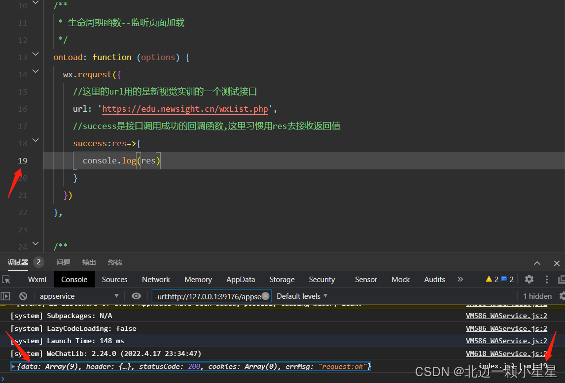Viewport: 565px width, 383px height.
Task: Select the Console tab
Action: pyautogui.click(x=74, y=280)
